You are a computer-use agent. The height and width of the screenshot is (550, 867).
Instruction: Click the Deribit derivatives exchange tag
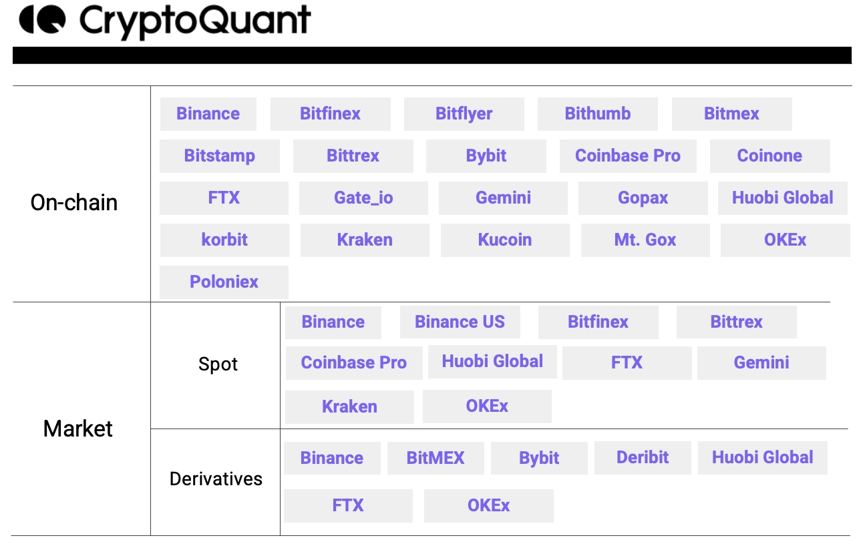[643, 457]
